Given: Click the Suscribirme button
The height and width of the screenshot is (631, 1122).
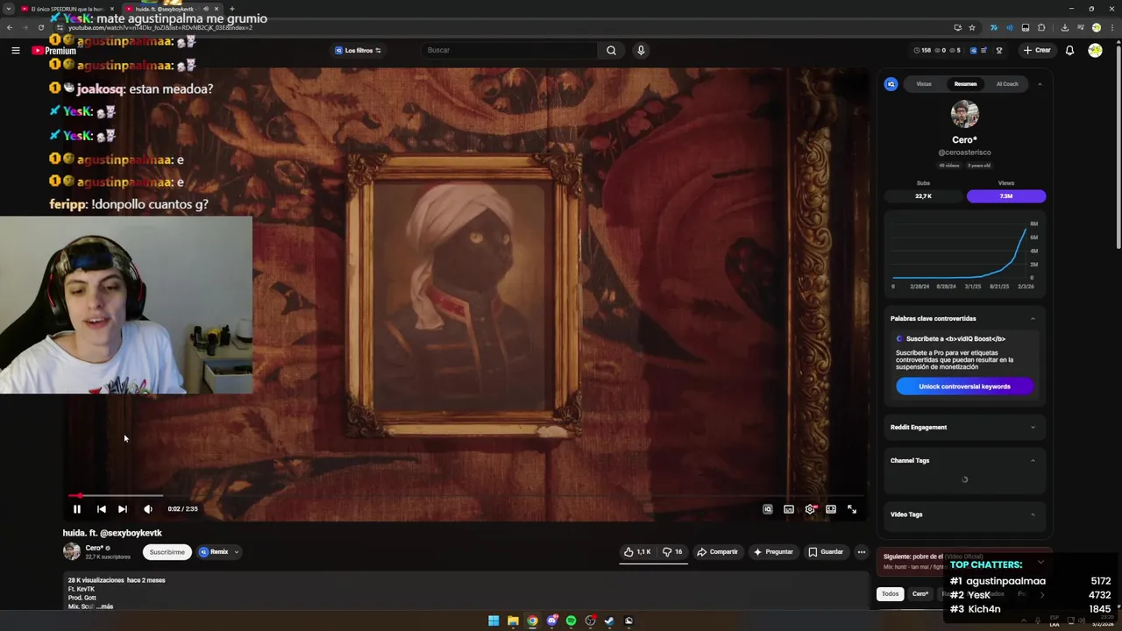Looking at the screenshot, I should (x=167, y=552).
